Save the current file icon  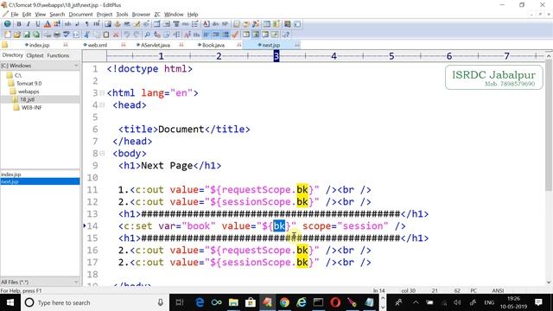(27, 35)
